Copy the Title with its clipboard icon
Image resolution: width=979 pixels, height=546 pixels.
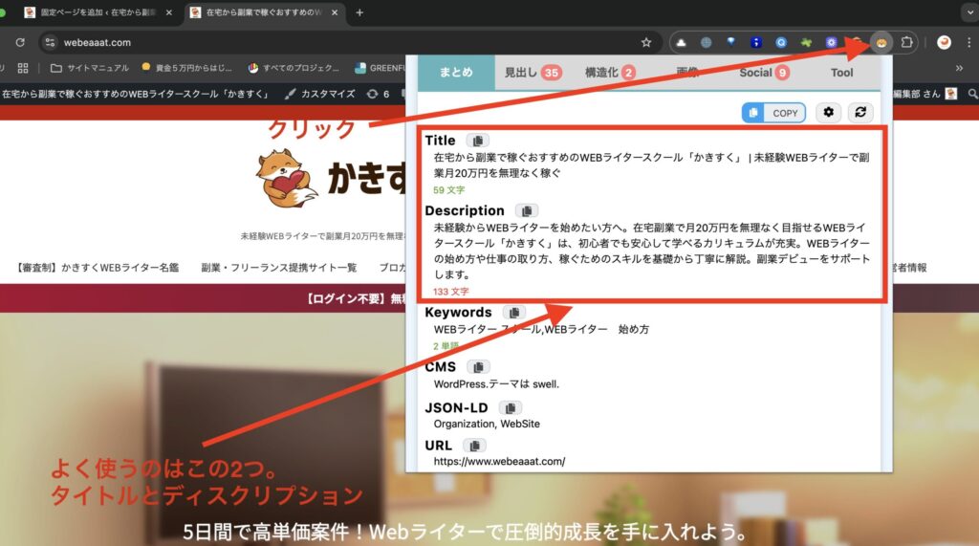pyautogui.click(x=478, y=141)
